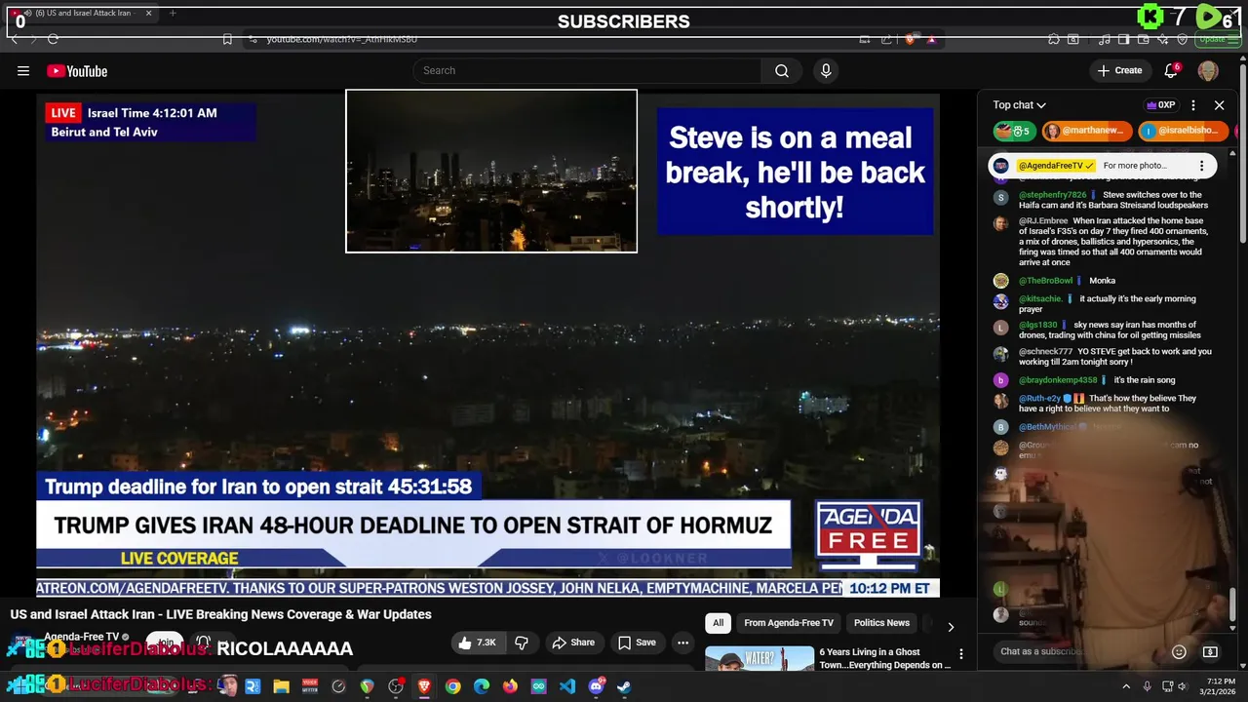Open Discord from the taskbar
Image resolution: width=1248 pixels, height=702 pixels.
pos(596,686)
